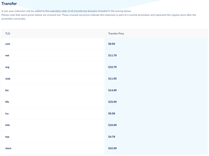Screen dimensions: 209x156
Task: Click the $42.99 price for store
Action: [x=112, y=148]
